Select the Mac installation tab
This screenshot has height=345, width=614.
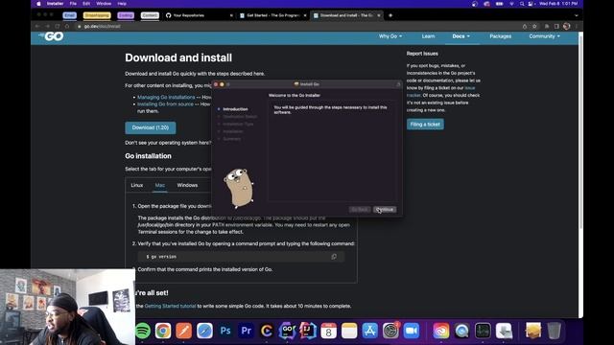(160, 185)
